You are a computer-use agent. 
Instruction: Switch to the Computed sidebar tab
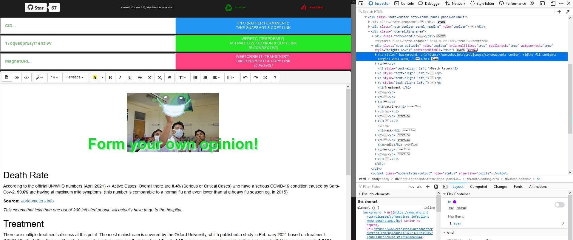478,187
